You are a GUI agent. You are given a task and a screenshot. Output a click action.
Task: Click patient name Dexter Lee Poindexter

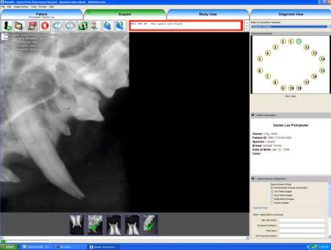pyautogui.click(x=291, y=125)
